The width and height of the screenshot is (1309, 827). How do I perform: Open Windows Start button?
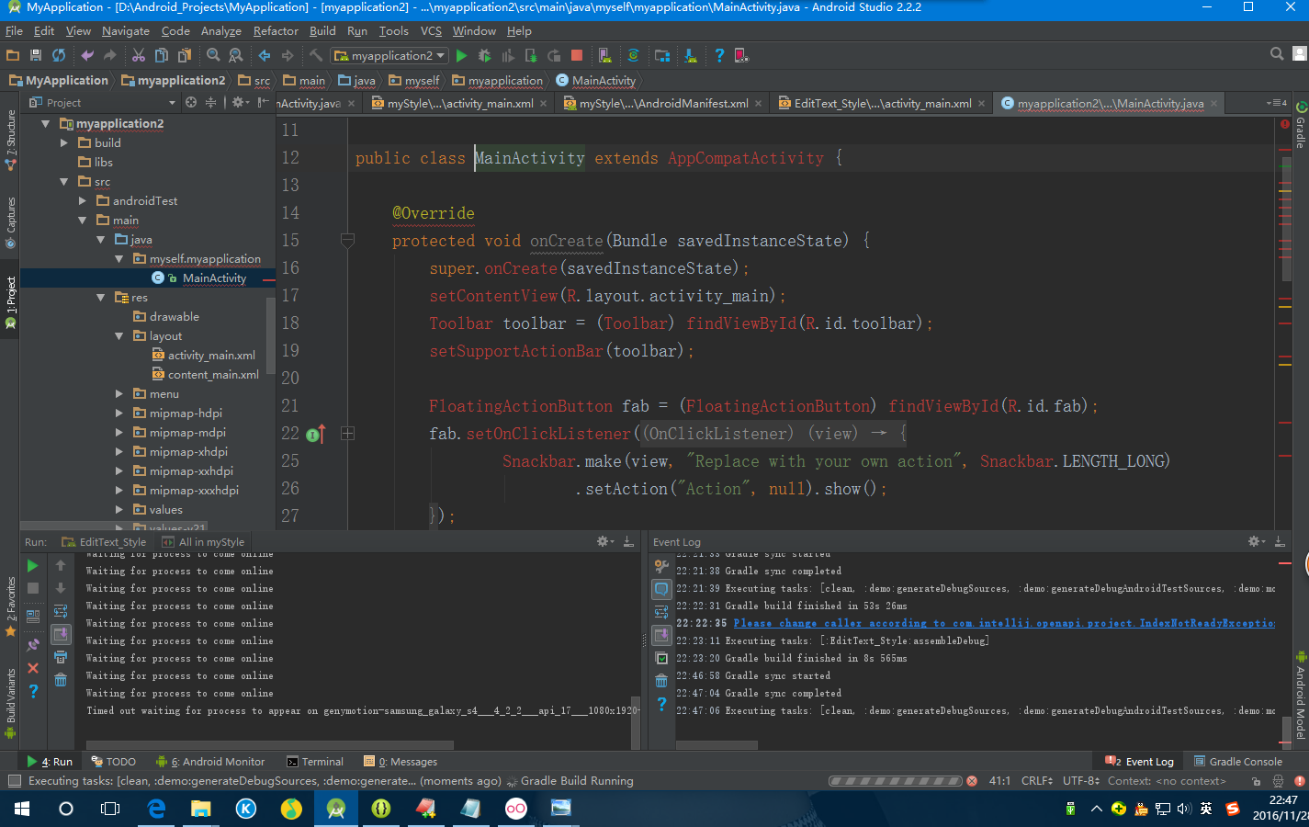21,809
